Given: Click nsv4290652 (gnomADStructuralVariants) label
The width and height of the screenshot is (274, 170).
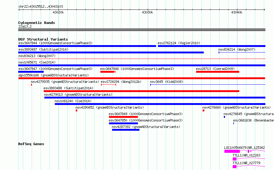Looking at the screenshot, I should tap(110, 107).
